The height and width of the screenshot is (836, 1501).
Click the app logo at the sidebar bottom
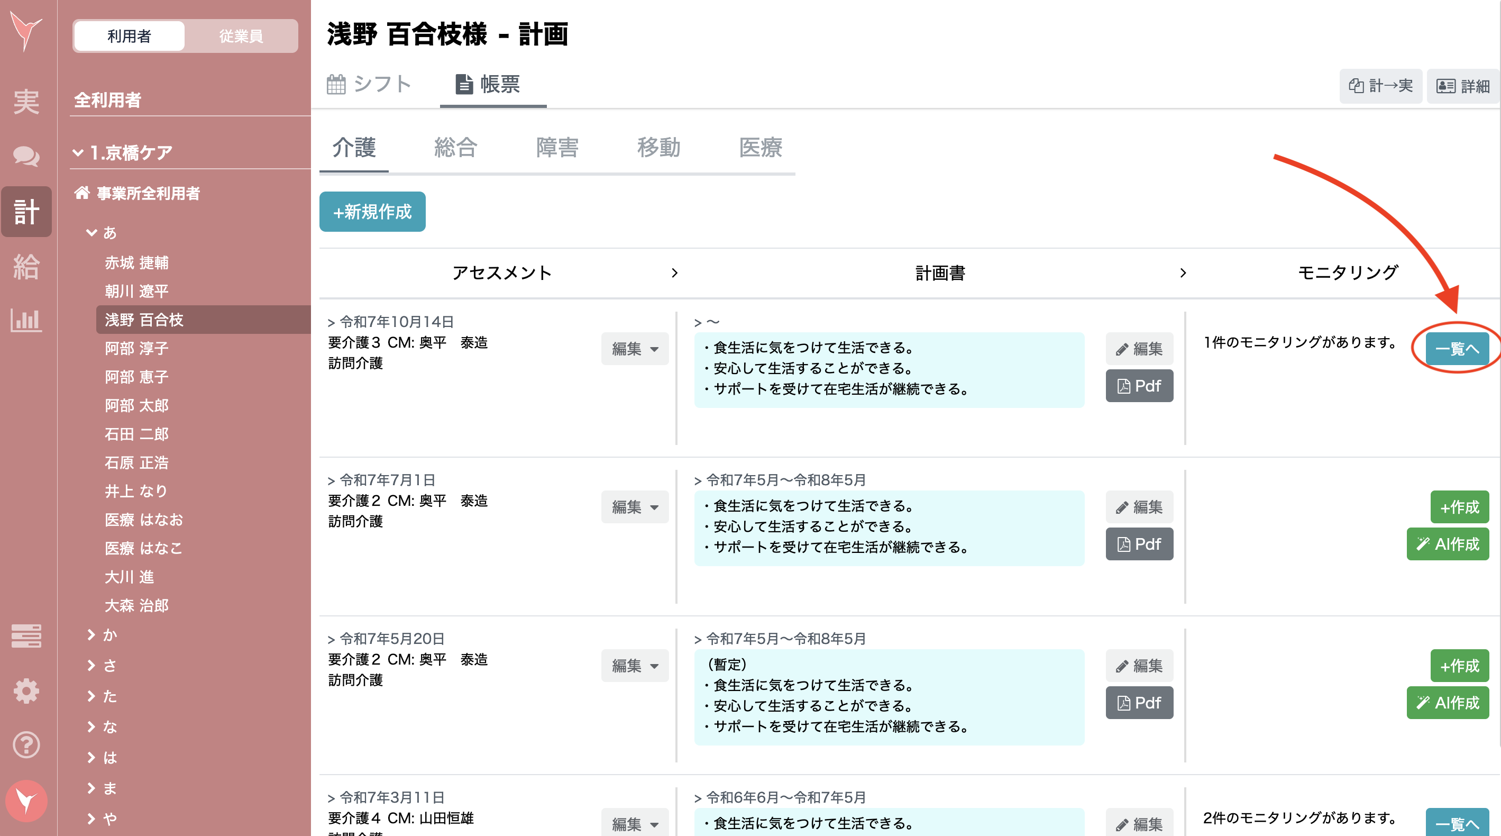point(26,801)
